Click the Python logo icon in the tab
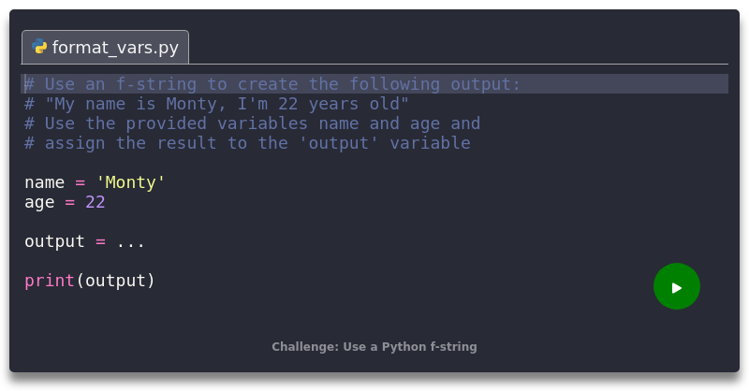Image resolution: width=749 pixels, height=391 pixels. coord(39,47)
